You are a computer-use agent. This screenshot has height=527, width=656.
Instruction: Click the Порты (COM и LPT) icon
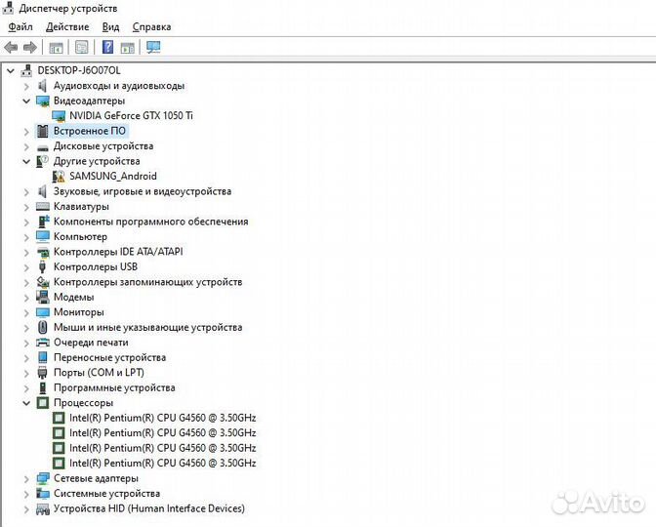[42, 373]
